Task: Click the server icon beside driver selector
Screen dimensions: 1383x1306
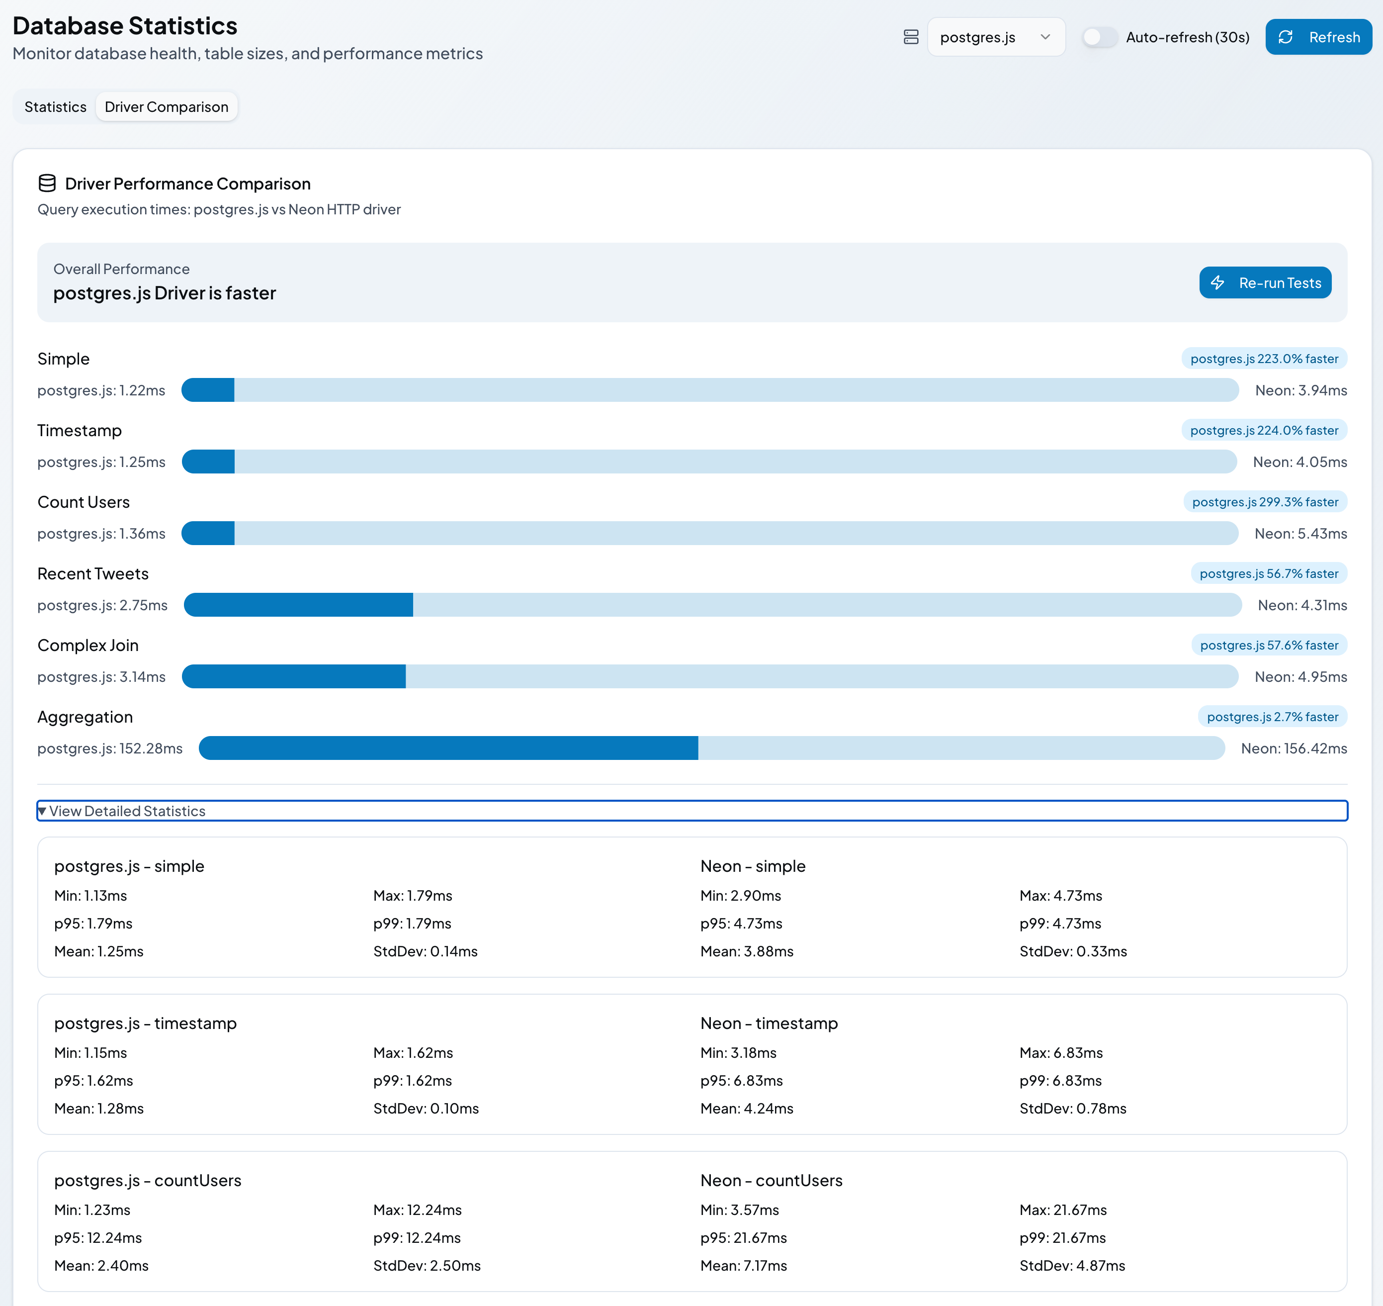Action: 910,37
